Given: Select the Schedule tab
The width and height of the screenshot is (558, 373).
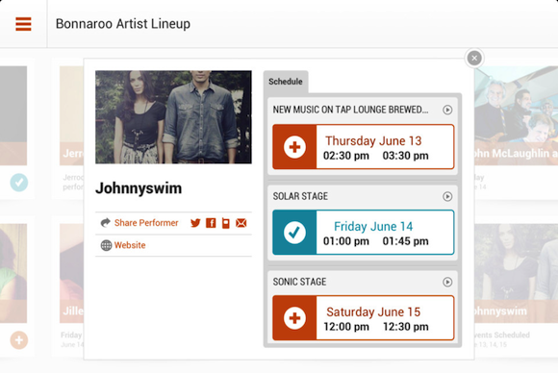Looking at the screenshot, I should 286,82.
